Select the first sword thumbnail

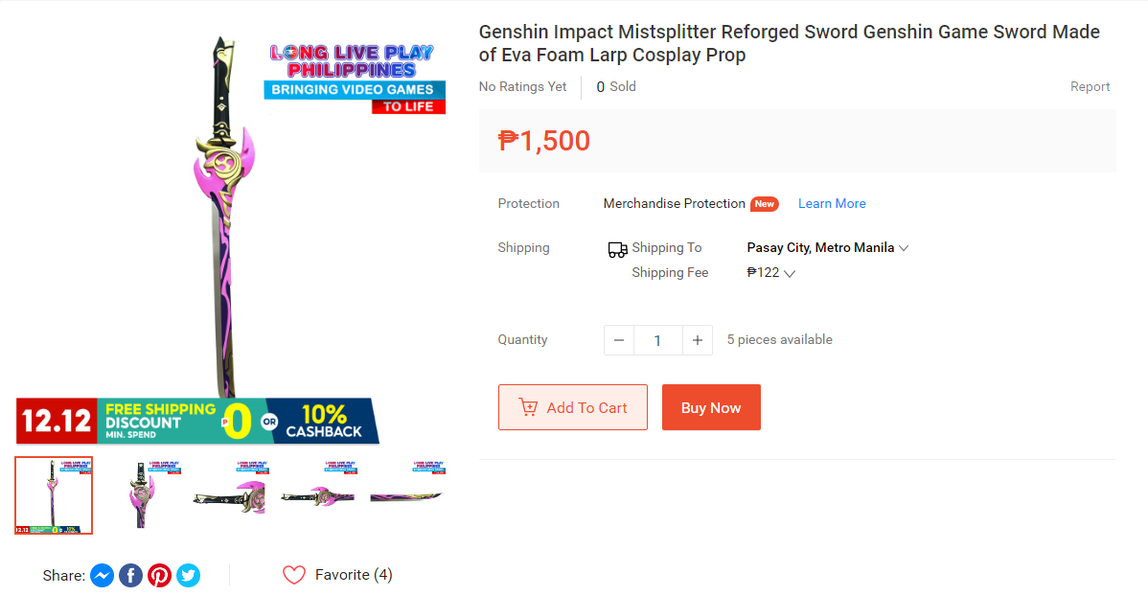(x=54, y=495)
